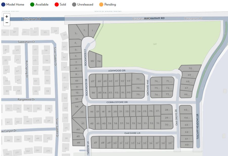Click lot 86 on Rockwood Dr
228x156 pixels.
[x=93, y=93]
